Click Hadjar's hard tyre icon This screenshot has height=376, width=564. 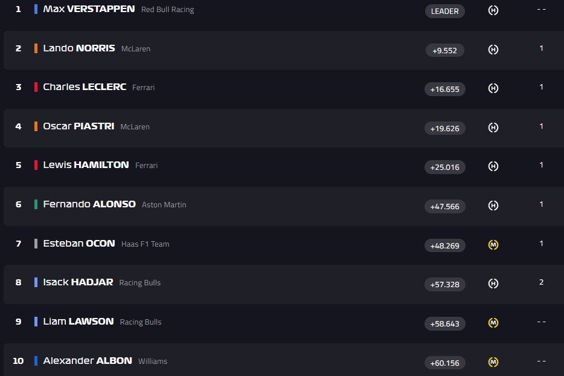[x=493, y=284]
